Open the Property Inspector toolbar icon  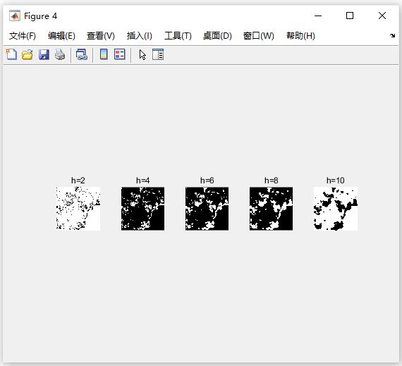pos(158,54)
